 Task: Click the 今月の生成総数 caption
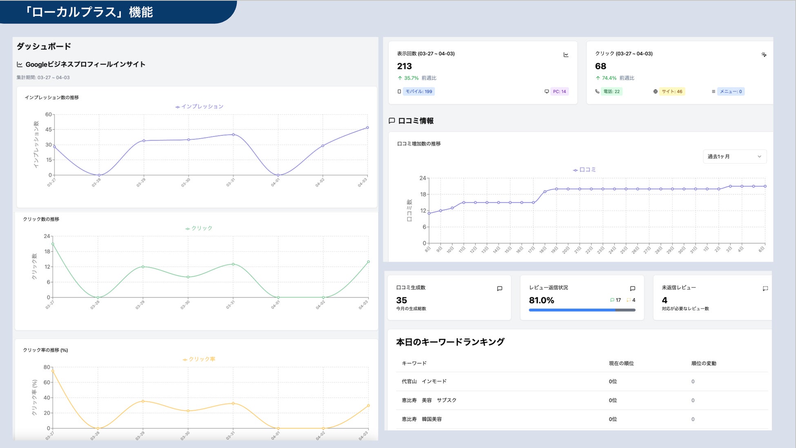(411, 309)
